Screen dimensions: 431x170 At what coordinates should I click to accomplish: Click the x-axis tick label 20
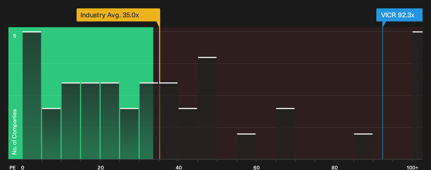coord(101,168)
